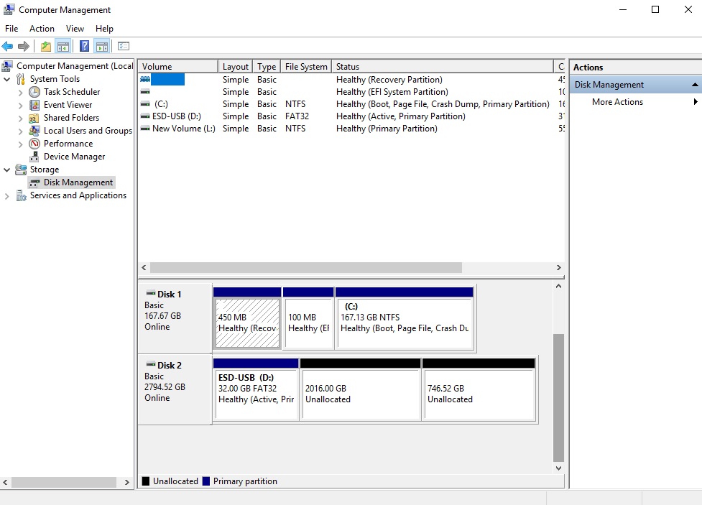702x505 pixels.
Task: Expand Services and Applications node
Action: pos(6,196)
